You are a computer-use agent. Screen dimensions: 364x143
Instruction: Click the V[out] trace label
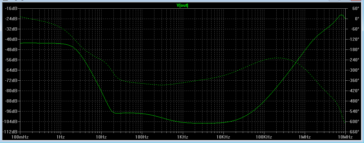pyautogui.click(x=182, y=5)
